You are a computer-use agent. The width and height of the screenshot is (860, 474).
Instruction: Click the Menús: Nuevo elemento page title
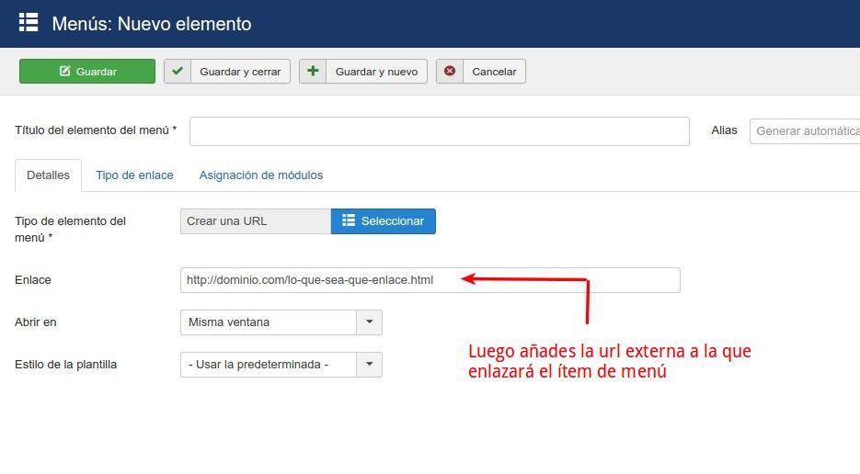(x=152, y=24)
